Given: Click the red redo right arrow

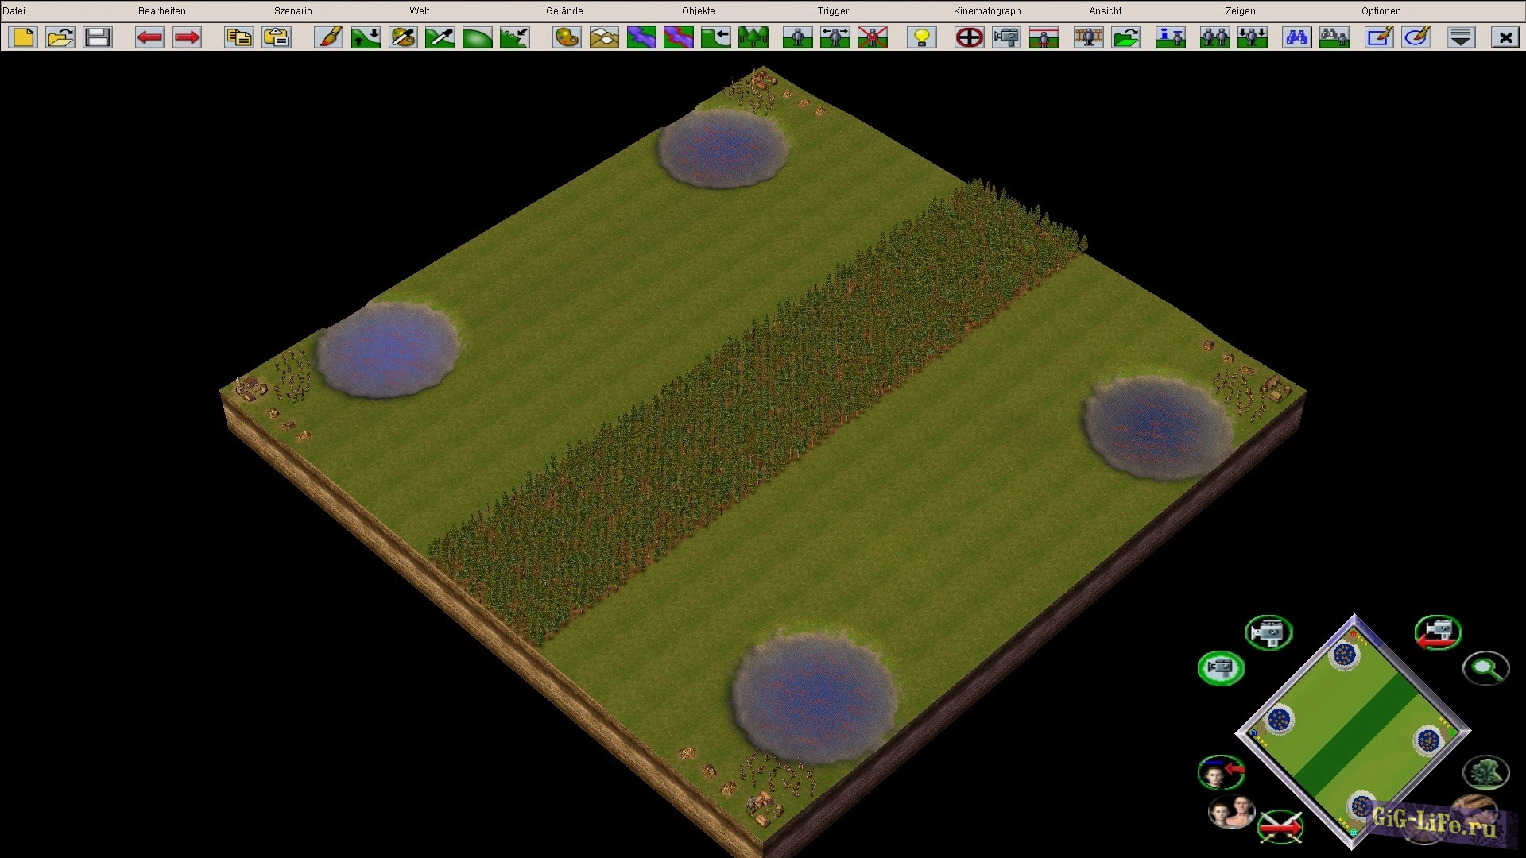Looking at the screenshot, I should pos(187,37).
